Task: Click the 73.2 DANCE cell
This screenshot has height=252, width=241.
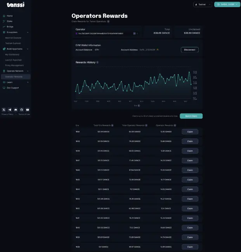Action: pos(135,228)
